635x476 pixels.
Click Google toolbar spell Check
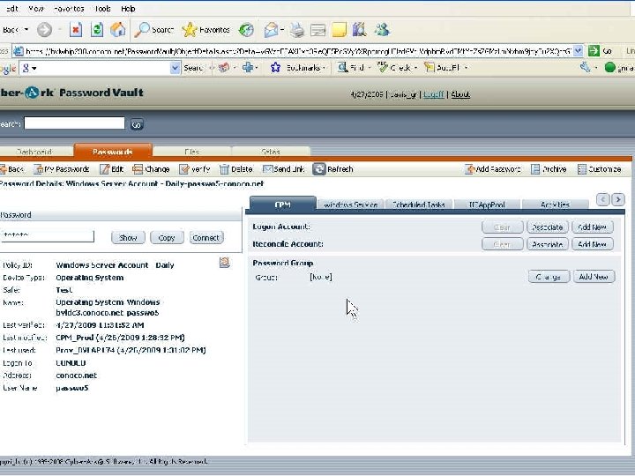(396, 68)
